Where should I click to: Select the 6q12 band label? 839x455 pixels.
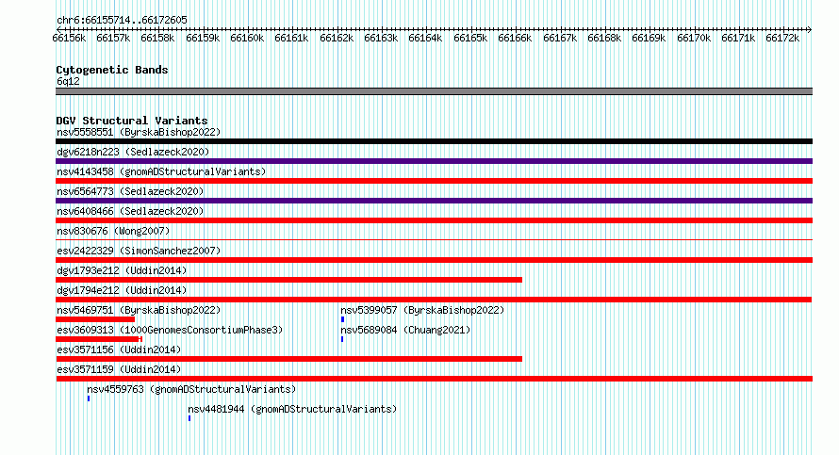(68, 81)
